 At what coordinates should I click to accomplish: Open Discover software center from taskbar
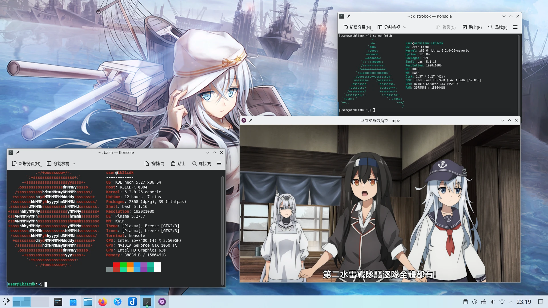coord(73,302)
